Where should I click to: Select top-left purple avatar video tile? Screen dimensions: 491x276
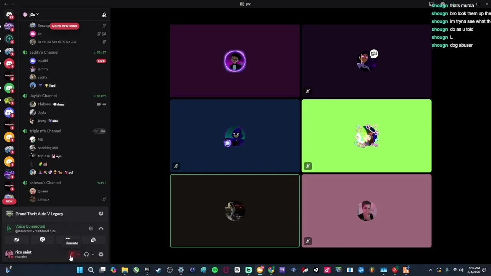pyautogui.click(x=235, y=61)
